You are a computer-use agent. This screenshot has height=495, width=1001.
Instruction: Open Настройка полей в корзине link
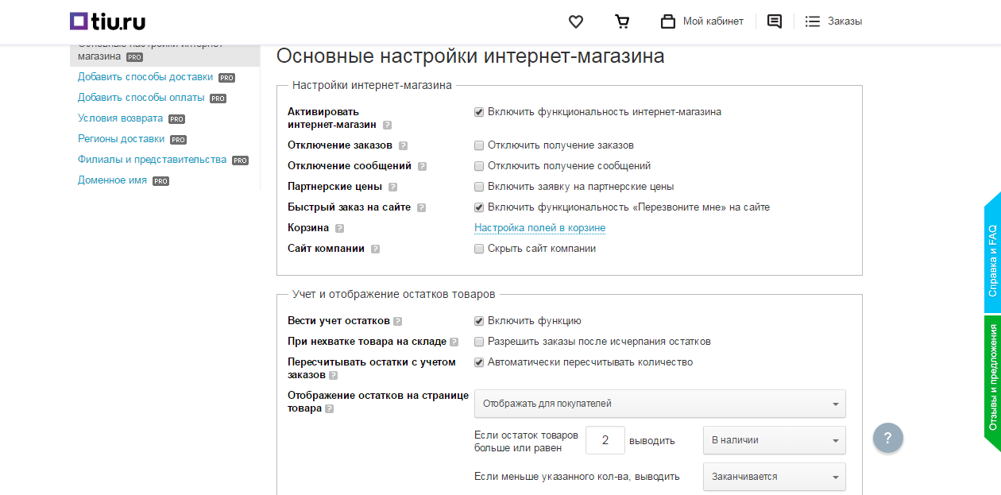pyautogui.click(x=541, y=228)
